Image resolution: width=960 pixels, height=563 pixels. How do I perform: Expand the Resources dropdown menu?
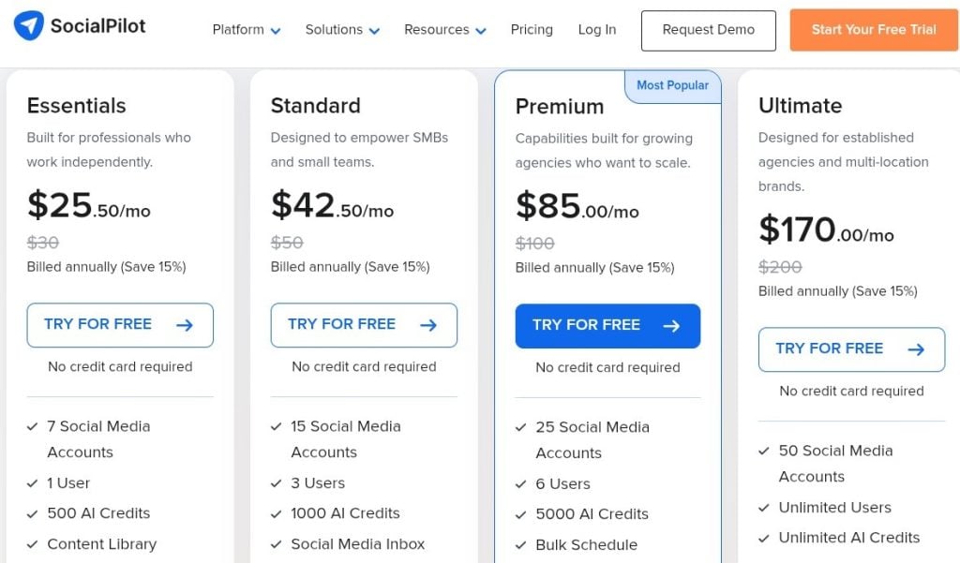click(445, 30)
